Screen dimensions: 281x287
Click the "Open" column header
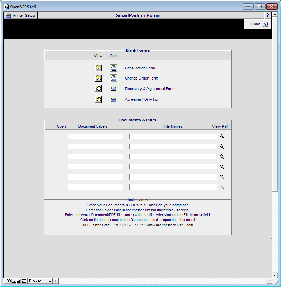61,126
